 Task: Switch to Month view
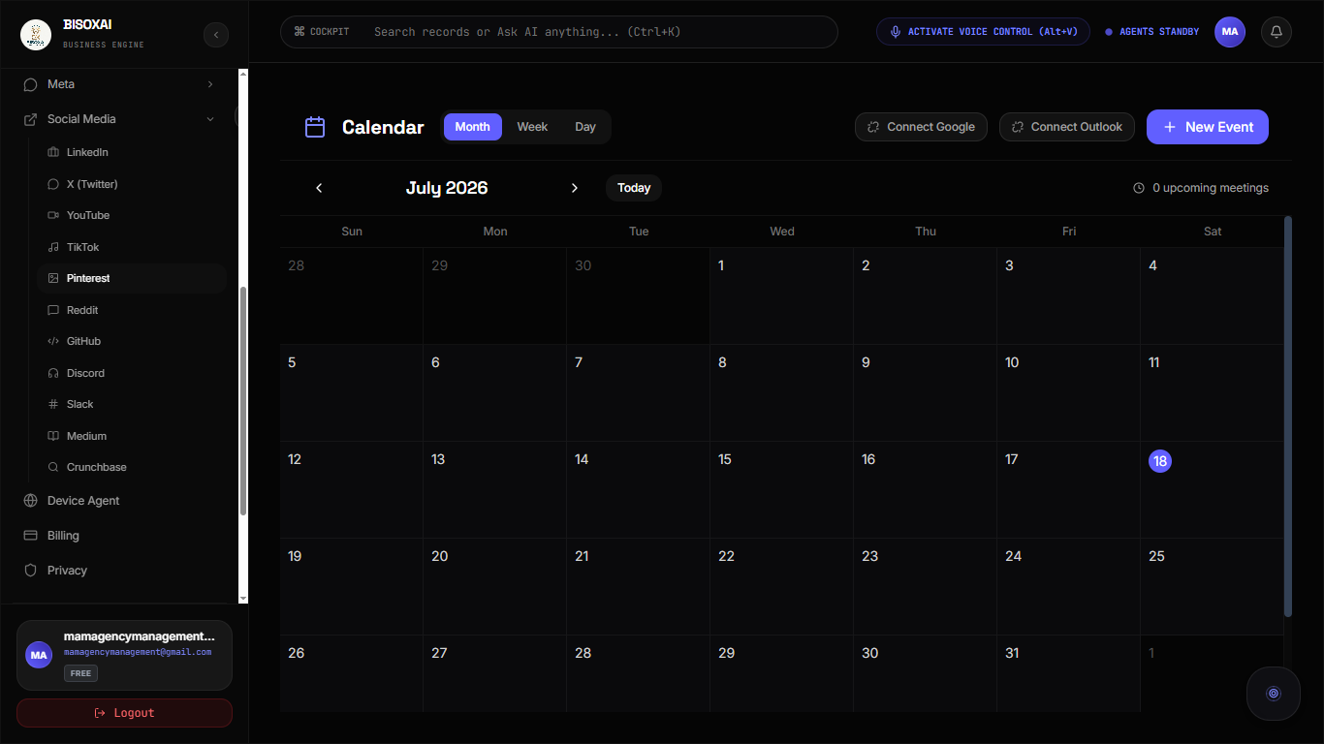point(473,127)
